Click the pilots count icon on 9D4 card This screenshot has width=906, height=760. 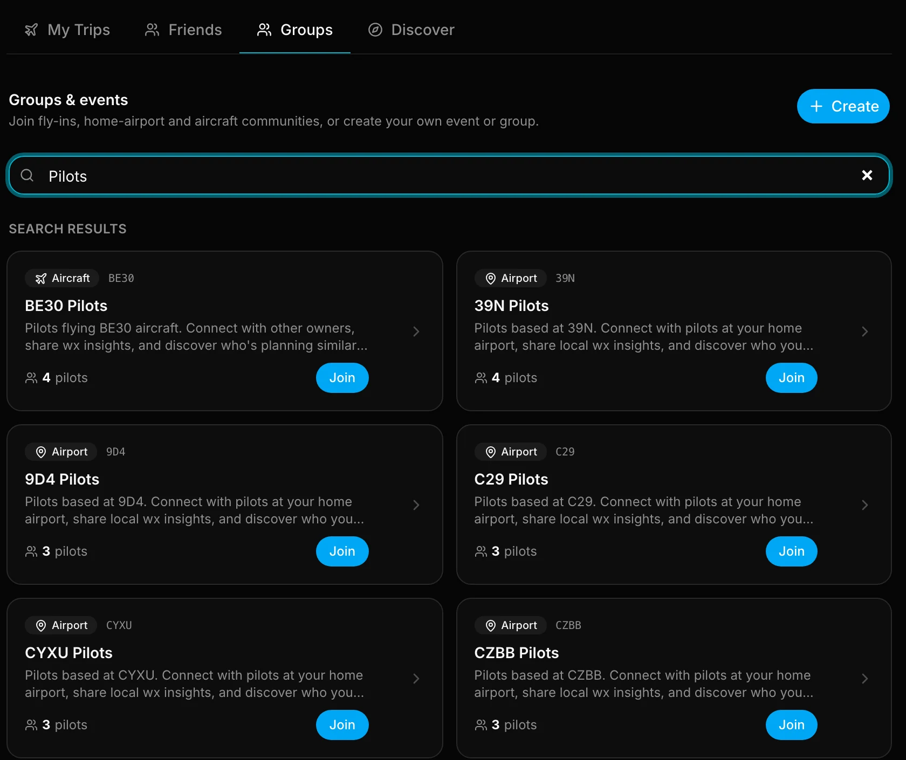[x=31, y=551]
